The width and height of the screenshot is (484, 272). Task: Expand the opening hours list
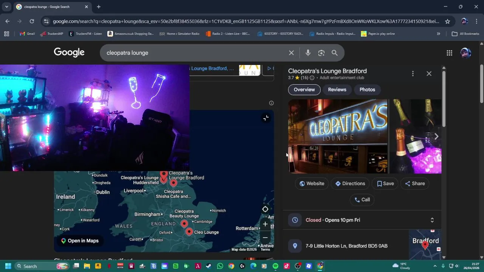coord(432,220)
